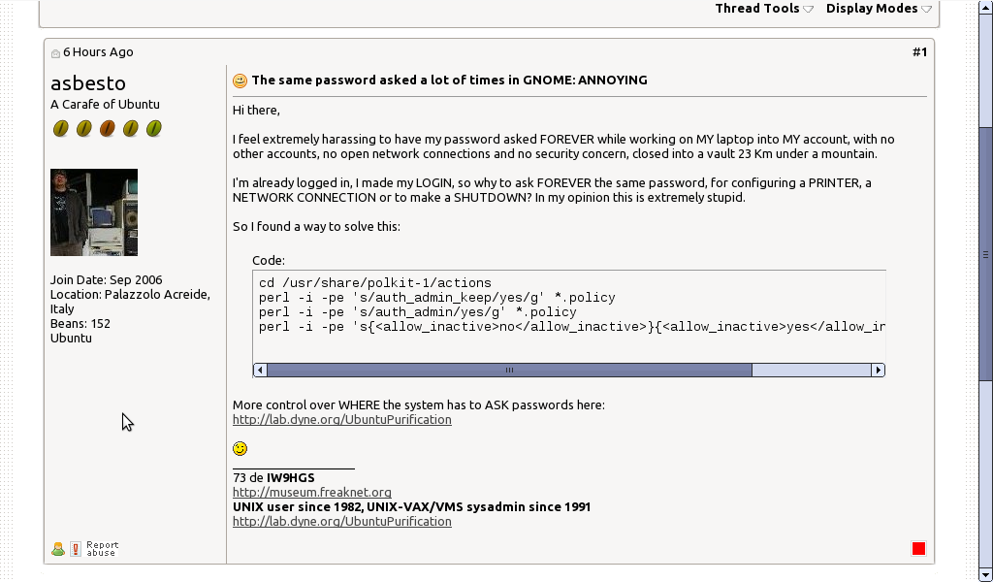This screenshot has width=993, height=582.
Task: Click the red square icon at post bottom
Action: coord(918,549)
